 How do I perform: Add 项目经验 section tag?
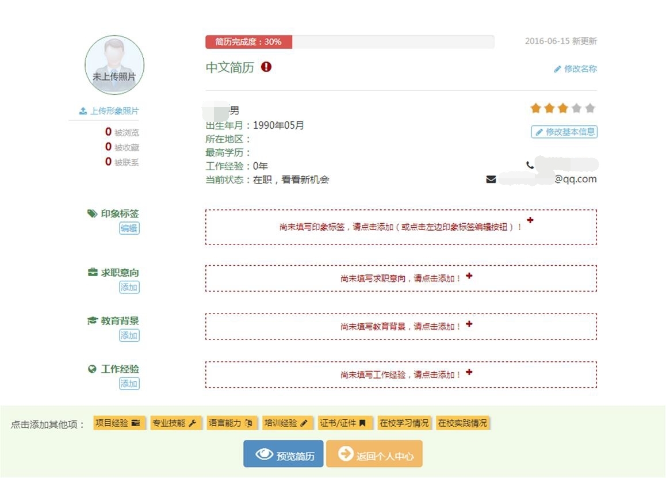(118, 423)
